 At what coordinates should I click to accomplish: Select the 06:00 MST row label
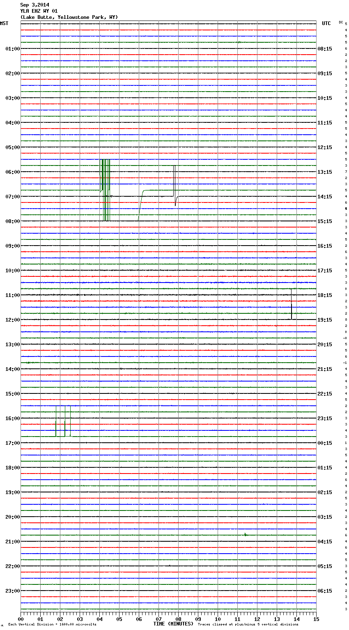13,172
